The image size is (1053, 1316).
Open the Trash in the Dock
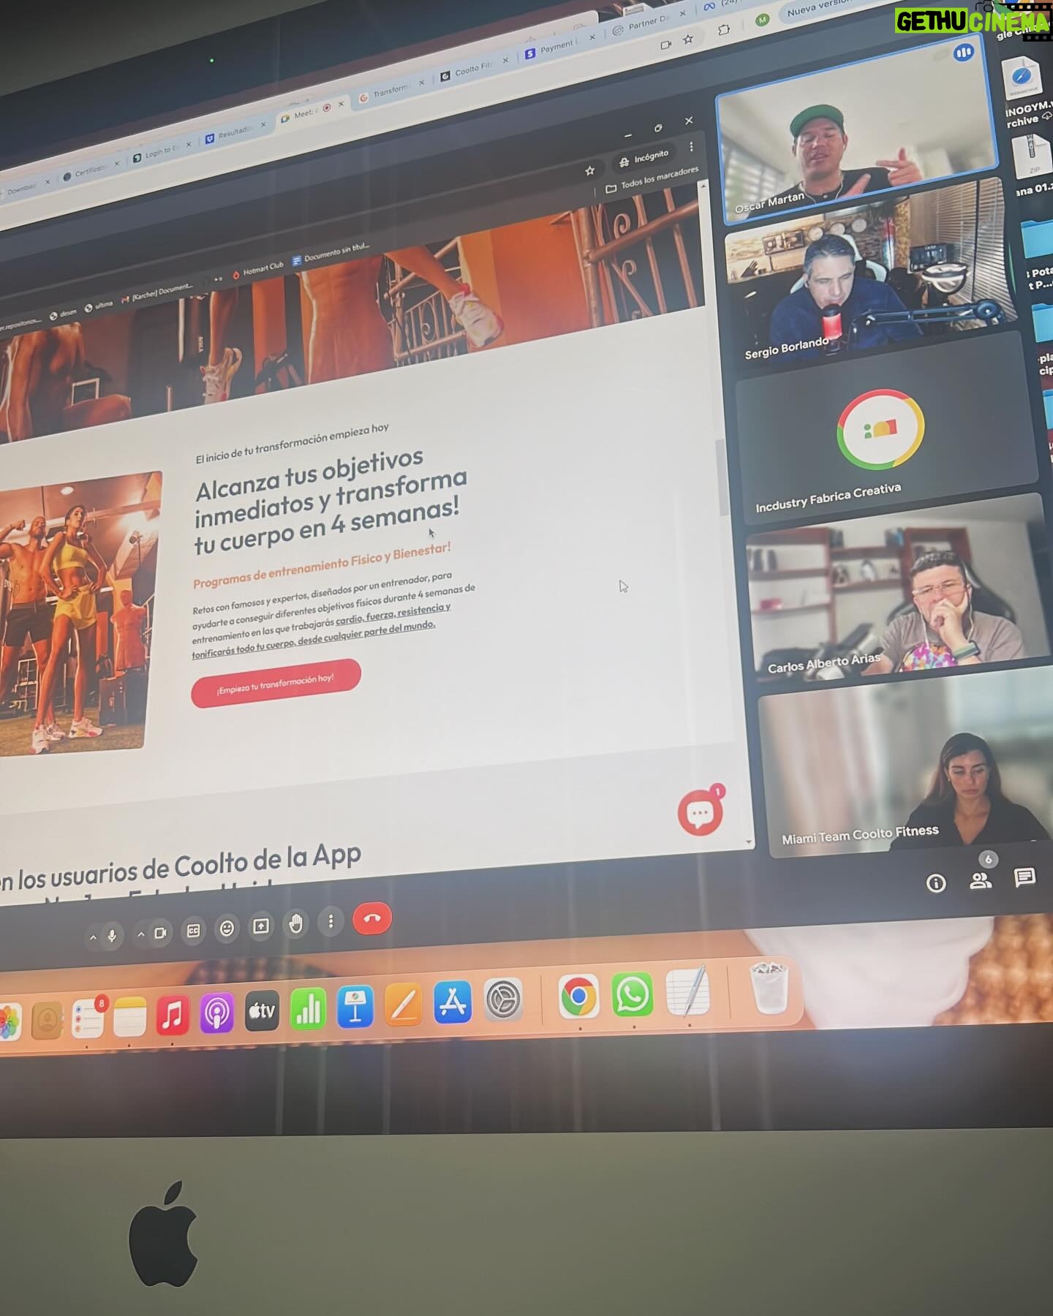pyautogui.click(x=769, y=987)
